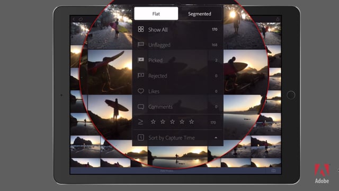The height and width of the screenshot is (191, 339).
Task: Click the Comments speech bubble icon
Action: (x=141, y=107)
